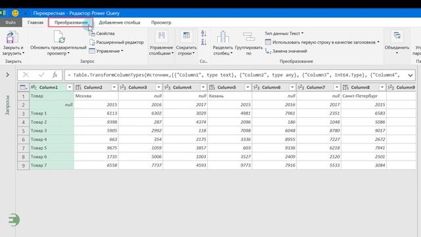Open query Properties (Свойства)
This screenshot has width=421, height=237.
102,34
